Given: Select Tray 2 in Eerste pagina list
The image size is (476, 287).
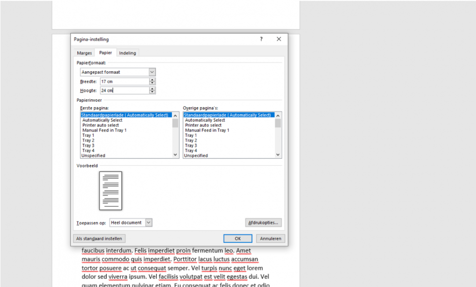Looking at the screenshot, I should [88, 141].
